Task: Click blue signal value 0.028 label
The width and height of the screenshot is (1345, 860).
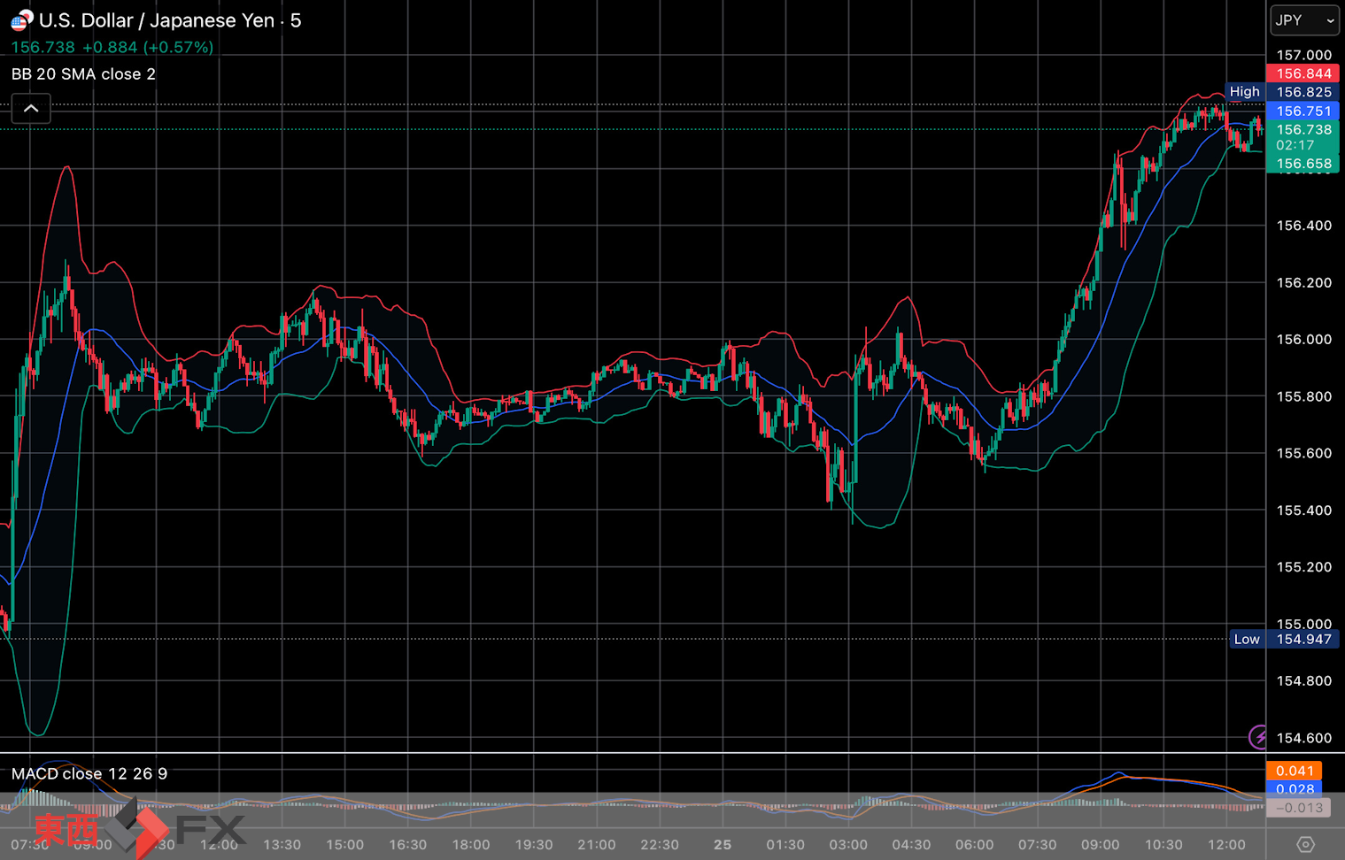Action: [1294, 789]
